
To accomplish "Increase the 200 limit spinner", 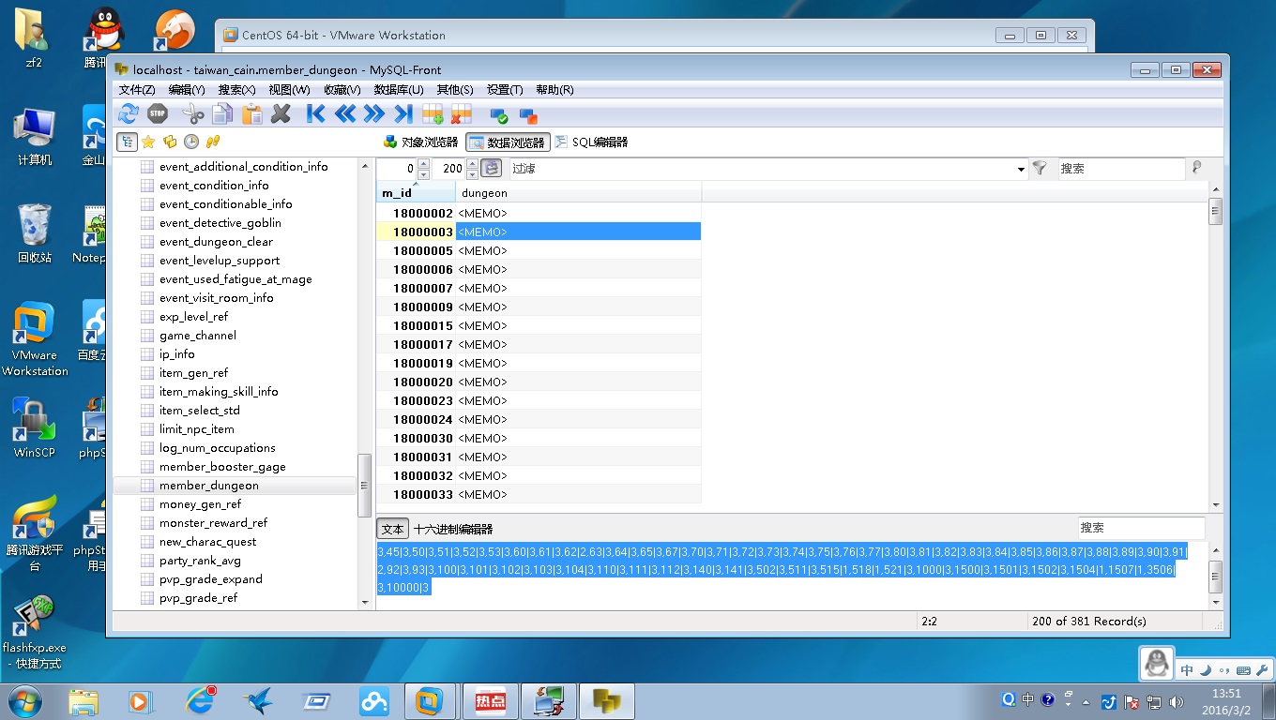I will [472, 164].
